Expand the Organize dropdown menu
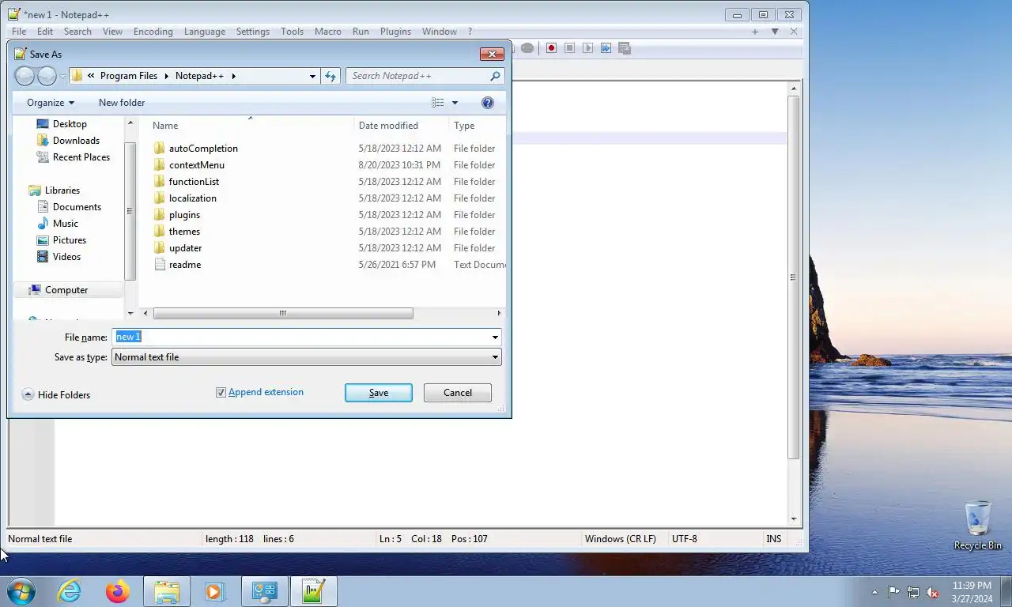This screenshot has height=607, width=1012. (51, 103)
